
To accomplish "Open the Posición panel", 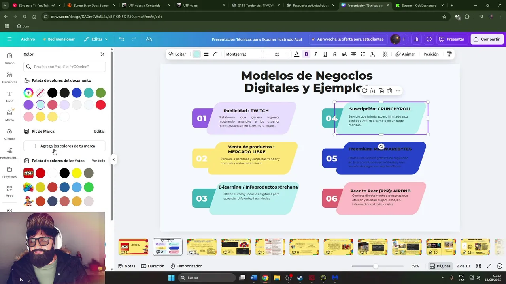I will tap(431, 54).
